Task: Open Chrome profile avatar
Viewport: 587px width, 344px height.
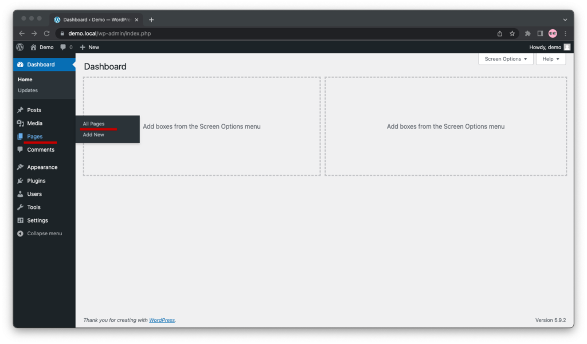Action: (553, 34)
